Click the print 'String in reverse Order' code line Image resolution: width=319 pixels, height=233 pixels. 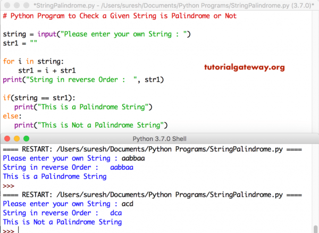(83, 80)
